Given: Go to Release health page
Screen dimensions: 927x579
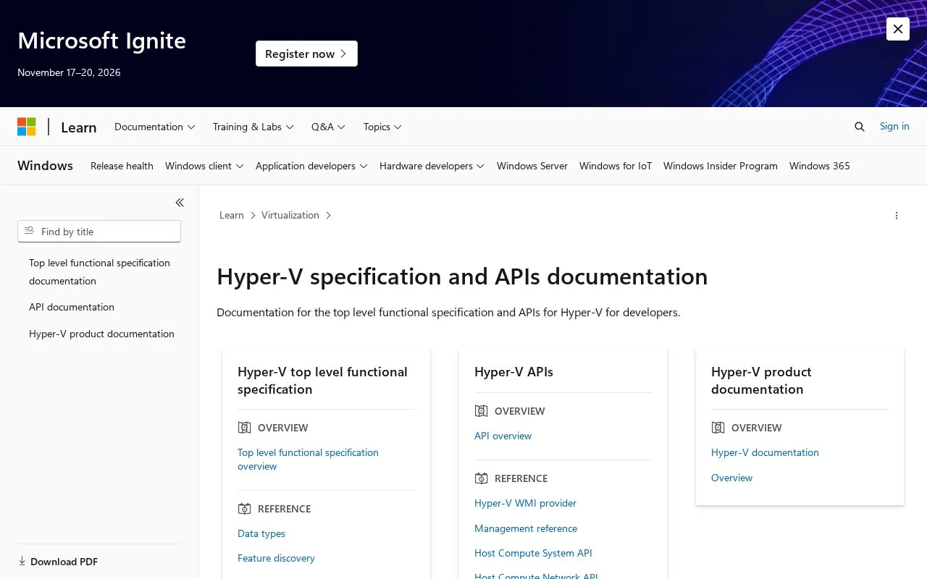Looking at the screenshot, I should 122,166.
